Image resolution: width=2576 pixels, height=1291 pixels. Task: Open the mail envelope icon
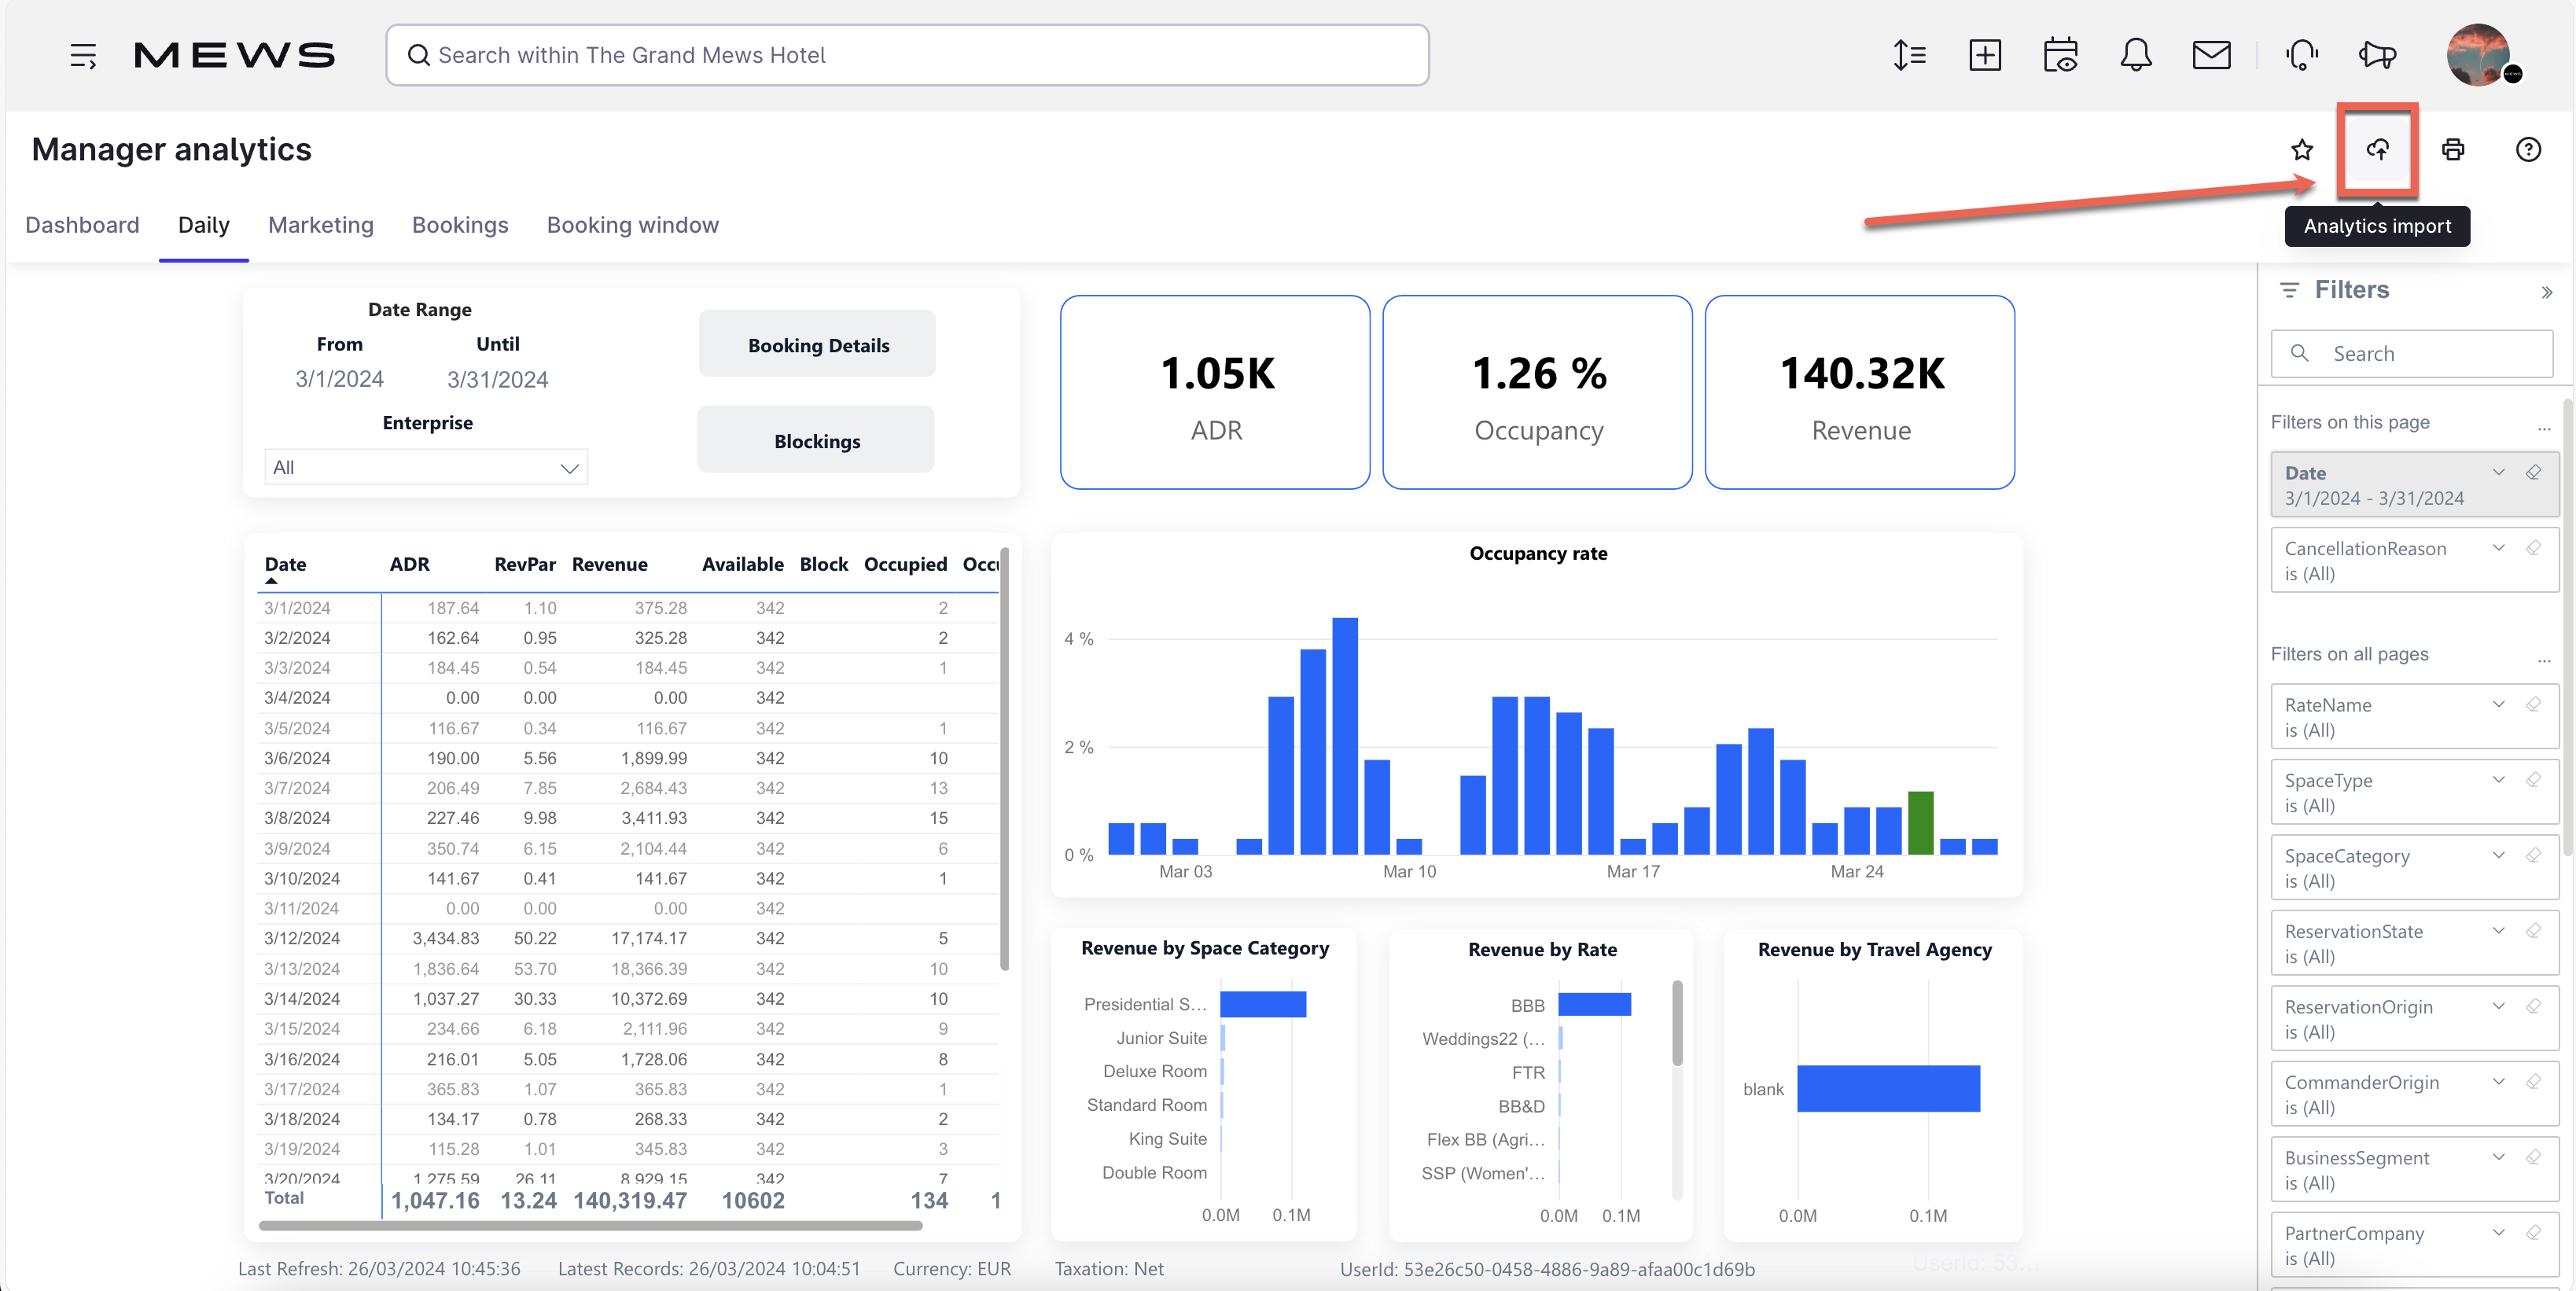(x=2211, y=55)
